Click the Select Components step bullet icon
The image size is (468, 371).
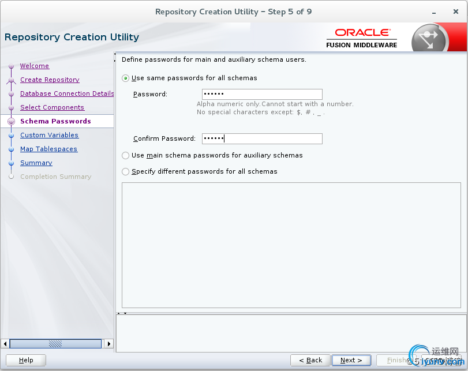12,108
